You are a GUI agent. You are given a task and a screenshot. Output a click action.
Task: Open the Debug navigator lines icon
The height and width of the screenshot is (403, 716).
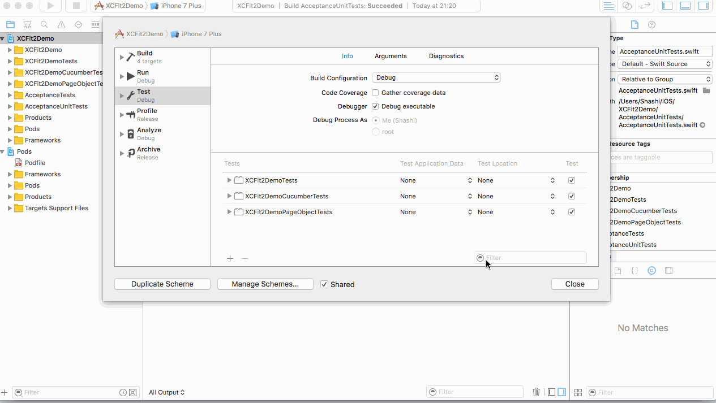95,25
